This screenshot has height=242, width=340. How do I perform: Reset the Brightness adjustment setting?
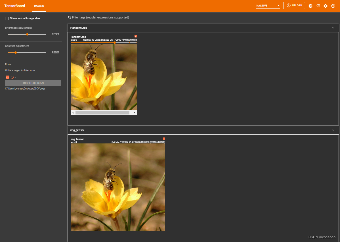[55, 34]
